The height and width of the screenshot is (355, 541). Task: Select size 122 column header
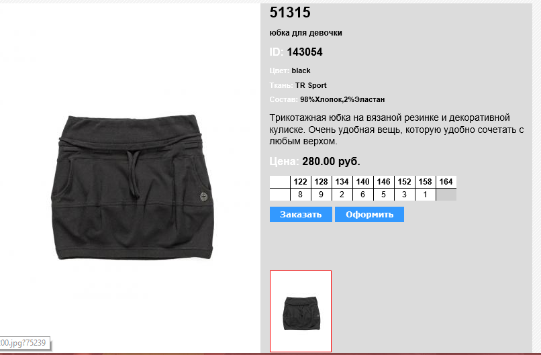[x=300, y=182]
